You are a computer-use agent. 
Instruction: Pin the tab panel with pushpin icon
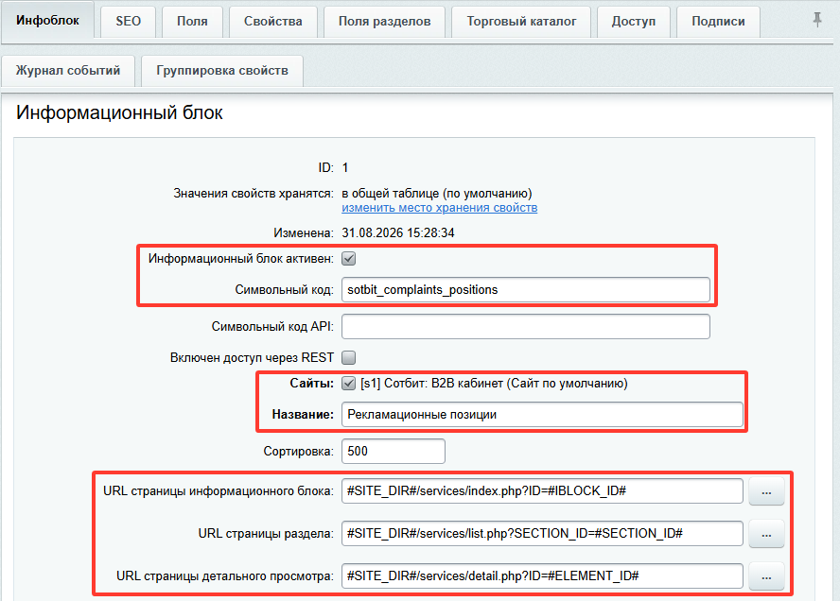click(817, 20)
